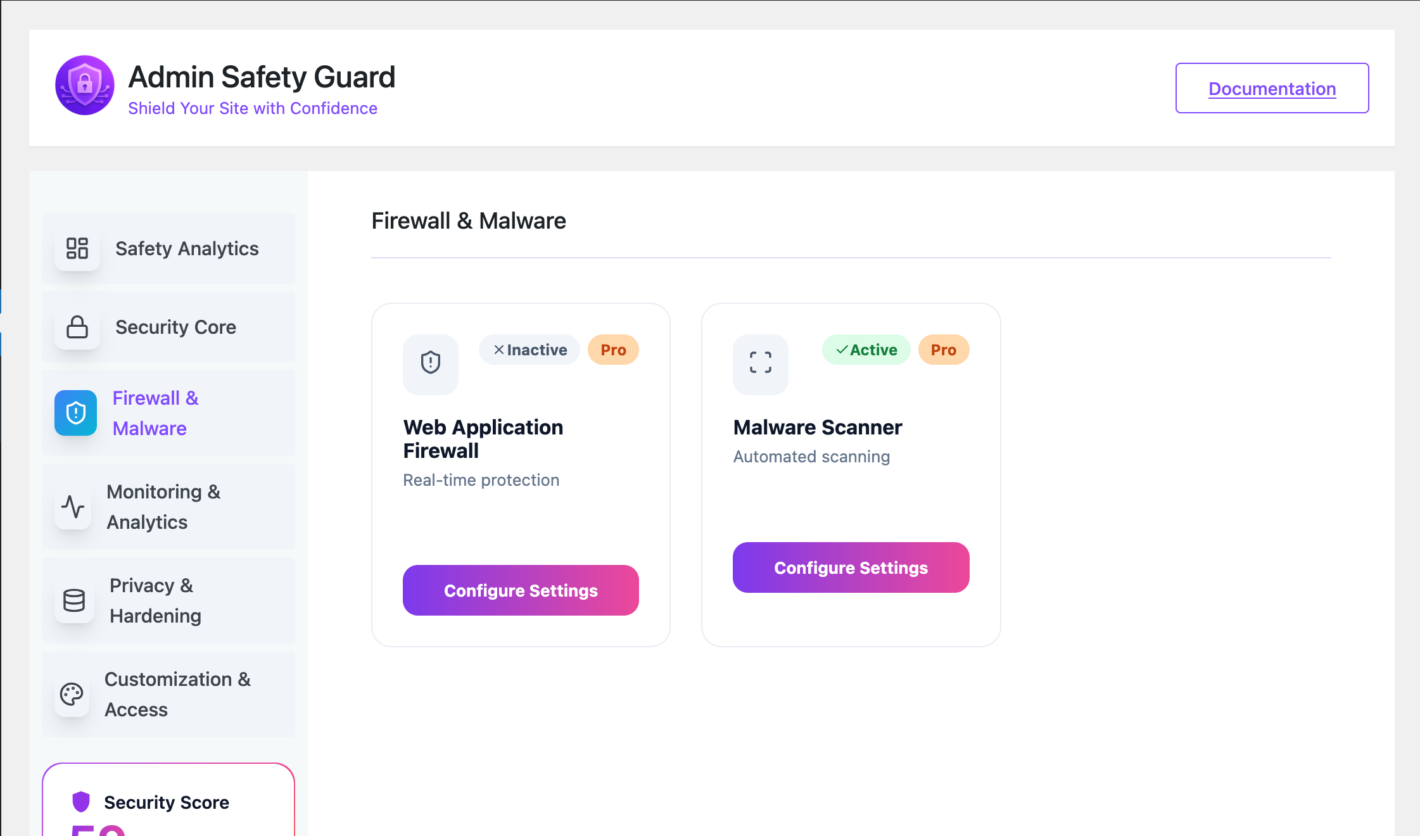Open the Privacy & Hardening section

155,600
